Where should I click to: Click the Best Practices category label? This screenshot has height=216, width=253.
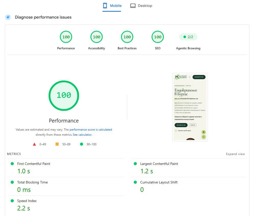click(127, 48)
